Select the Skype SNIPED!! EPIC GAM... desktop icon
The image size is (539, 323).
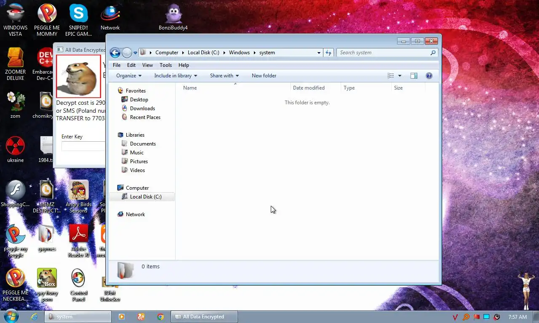(79, 20)
